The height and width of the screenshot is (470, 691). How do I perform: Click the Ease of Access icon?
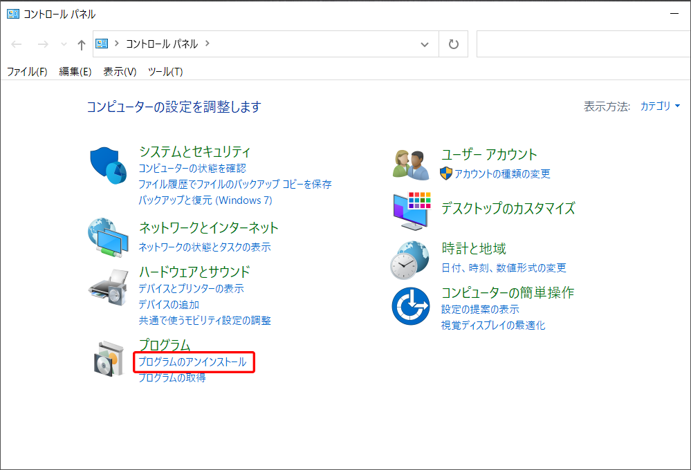411,305
